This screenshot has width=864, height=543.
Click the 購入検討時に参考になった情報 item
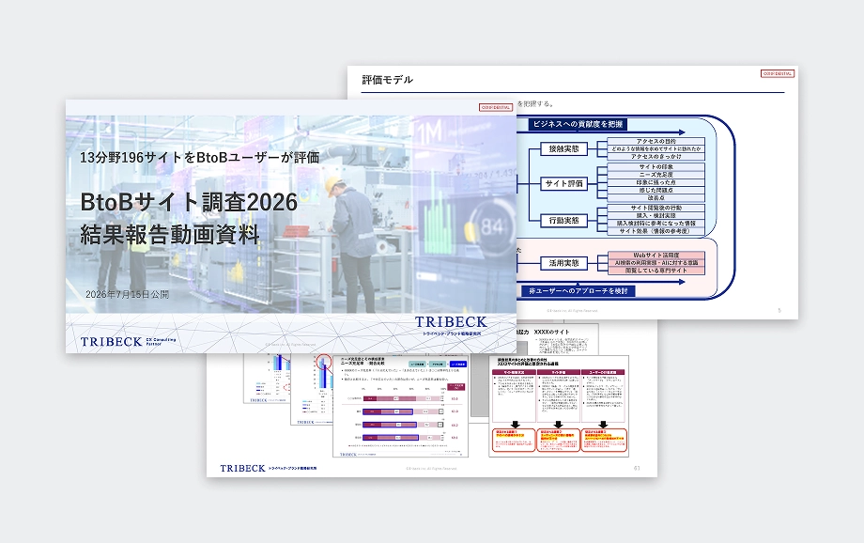(x=656, y=224)
